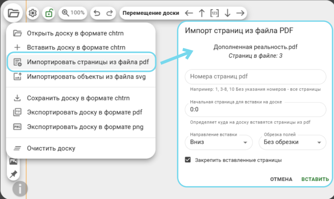Open the info button
The height and width of the screenshot is (199, 334).
pyautogui.click(x=20, y=189)
